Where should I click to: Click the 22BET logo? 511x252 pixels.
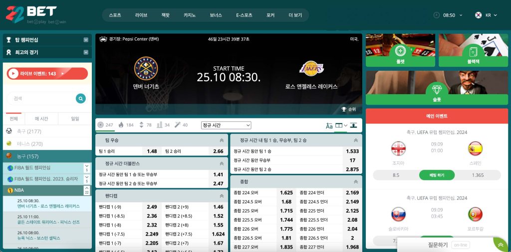pos(35,14)
